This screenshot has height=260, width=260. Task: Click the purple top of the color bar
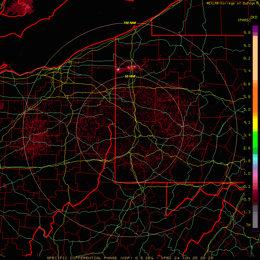tap(255, 29)
